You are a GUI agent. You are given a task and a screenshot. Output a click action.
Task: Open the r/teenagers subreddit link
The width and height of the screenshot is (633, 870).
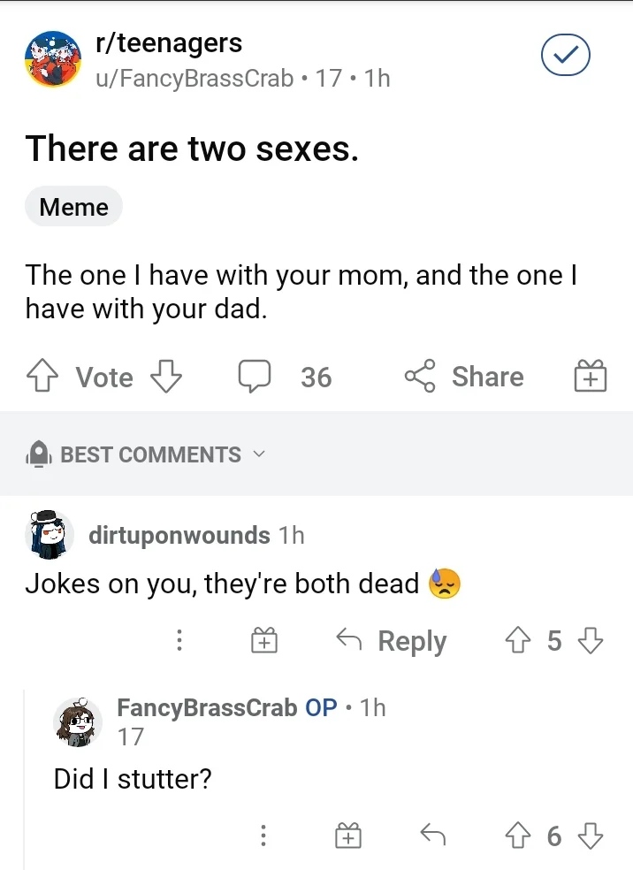point(169,42)
